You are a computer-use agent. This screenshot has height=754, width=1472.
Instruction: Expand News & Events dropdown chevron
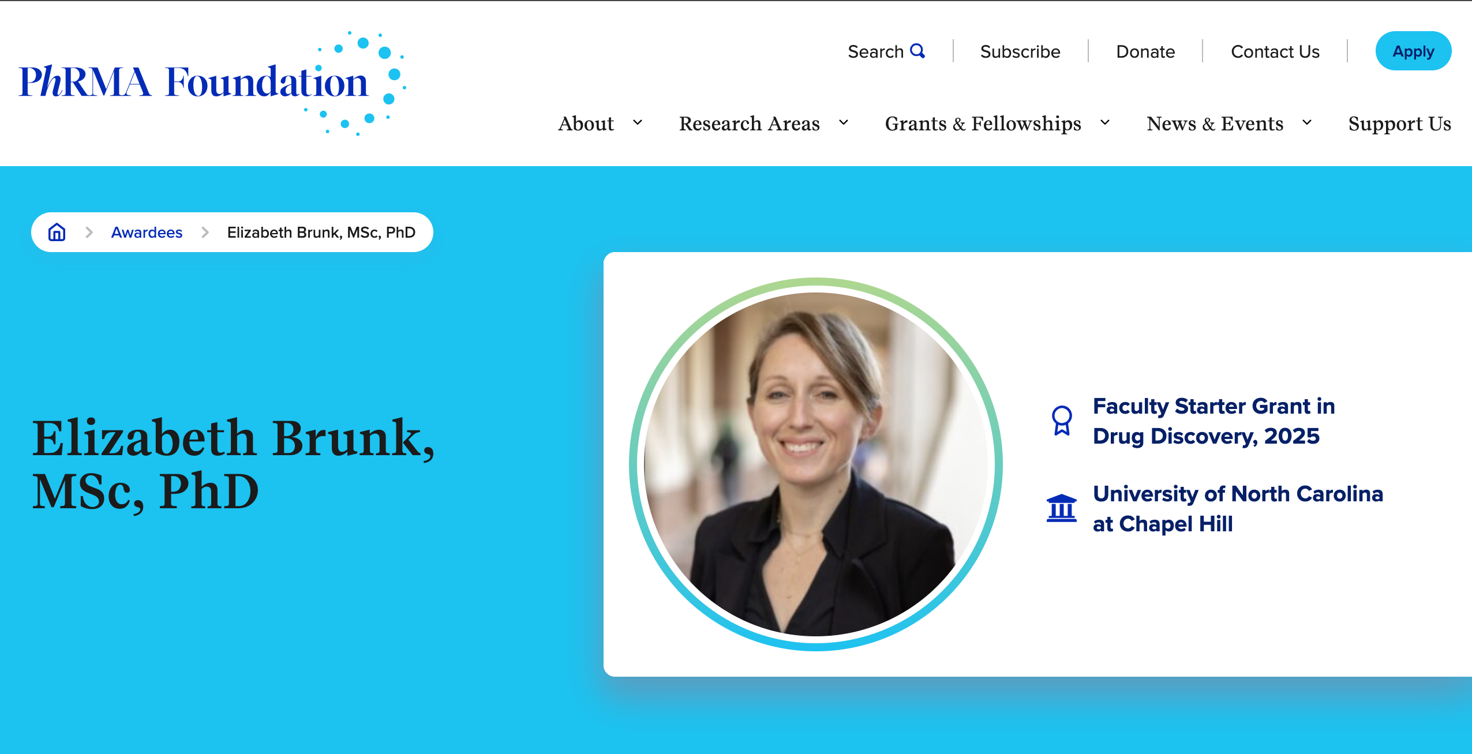click(1307, 122)
